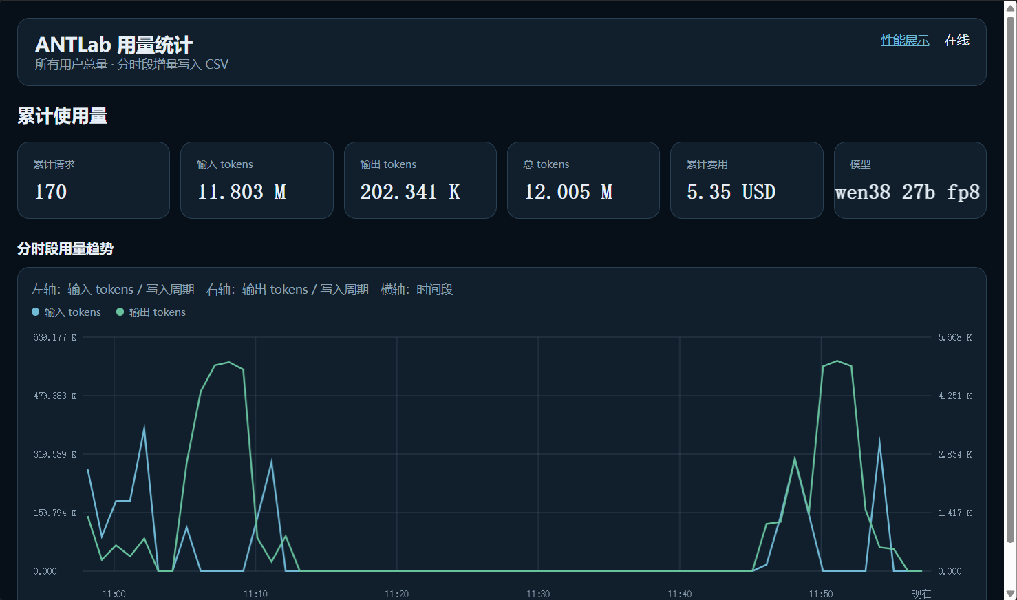Open the 性能展示 link
Viewport: 1017px width, 600px height.
click(905, 41)
